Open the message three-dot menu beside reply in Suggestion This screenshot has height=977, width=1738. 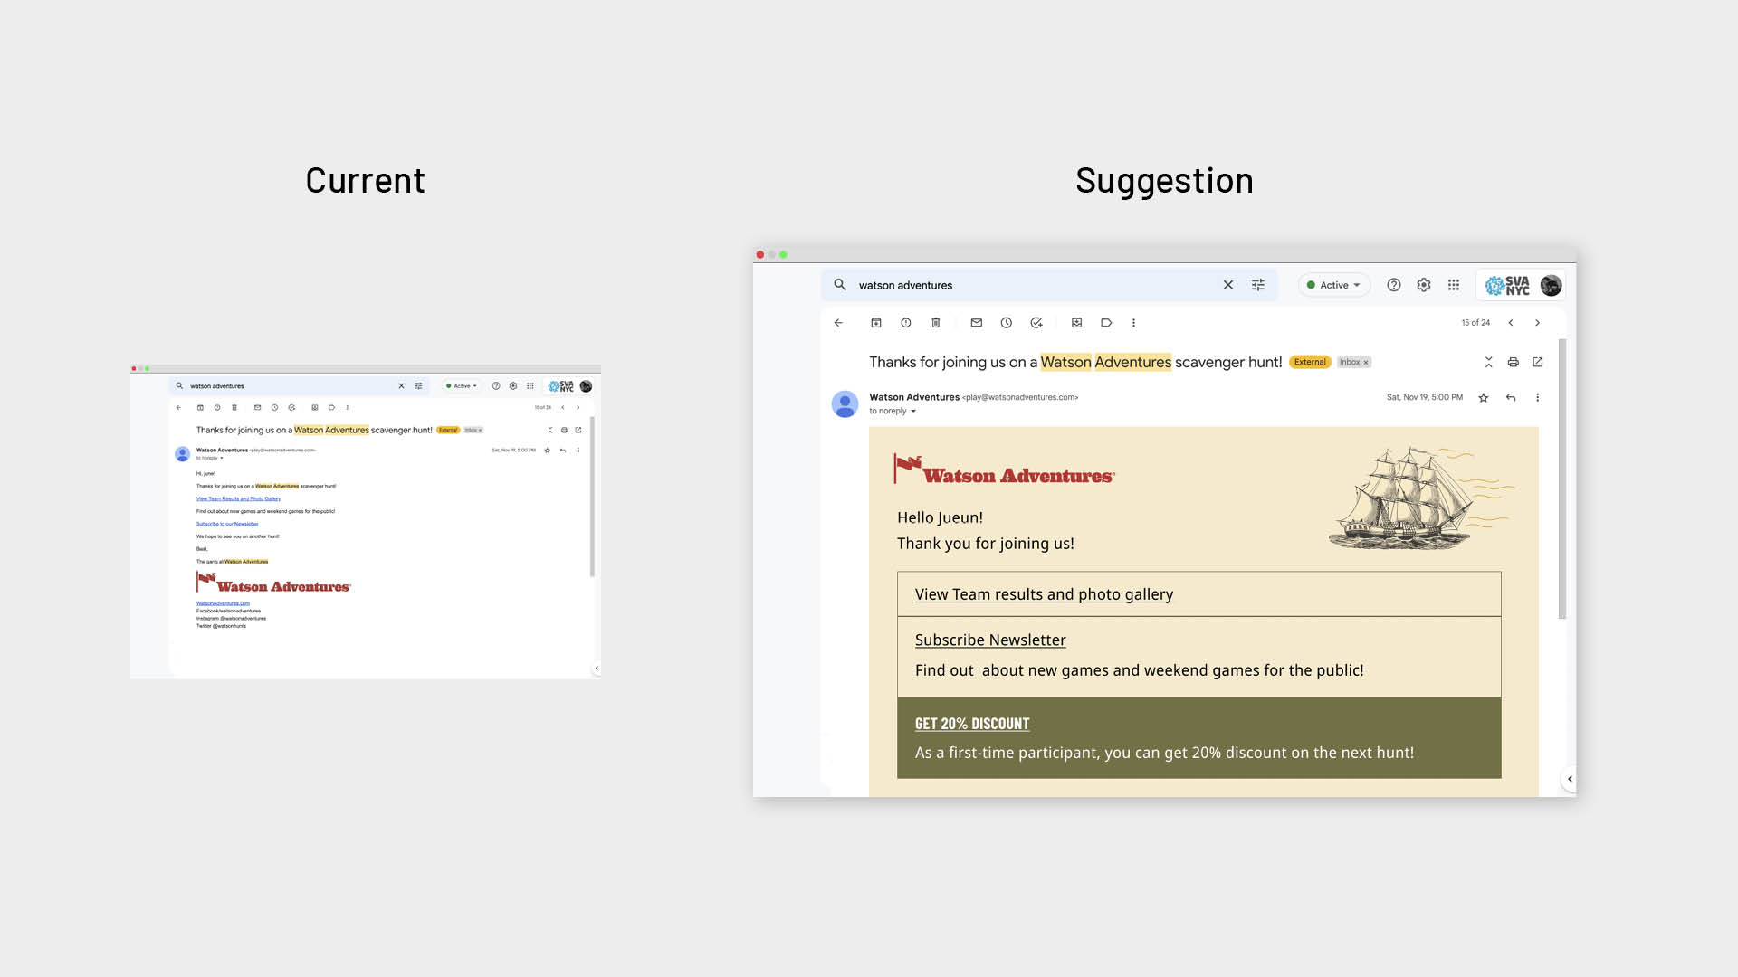pyautogui.click(x=1537, y=398)
